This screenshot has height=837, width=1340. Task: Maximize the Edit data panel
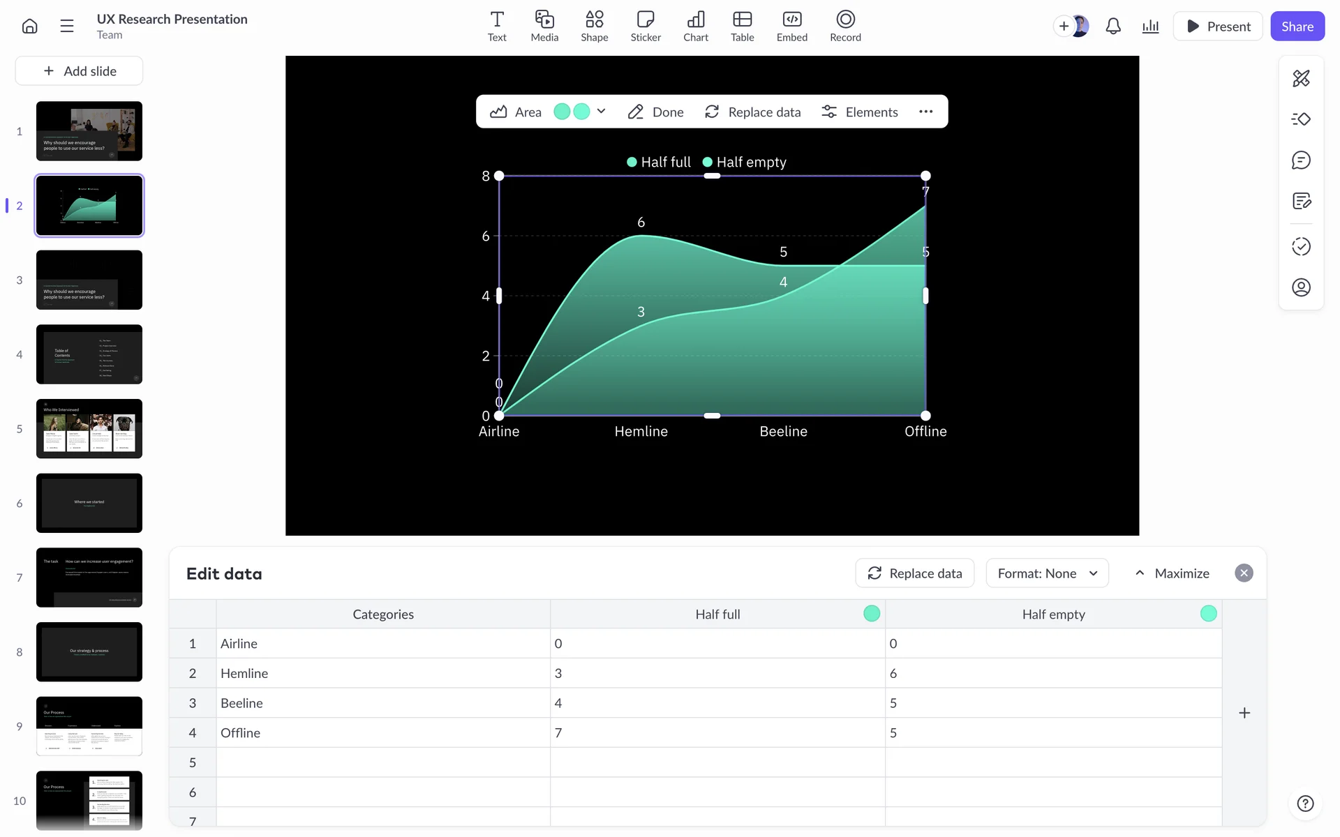pos(1172,573)
